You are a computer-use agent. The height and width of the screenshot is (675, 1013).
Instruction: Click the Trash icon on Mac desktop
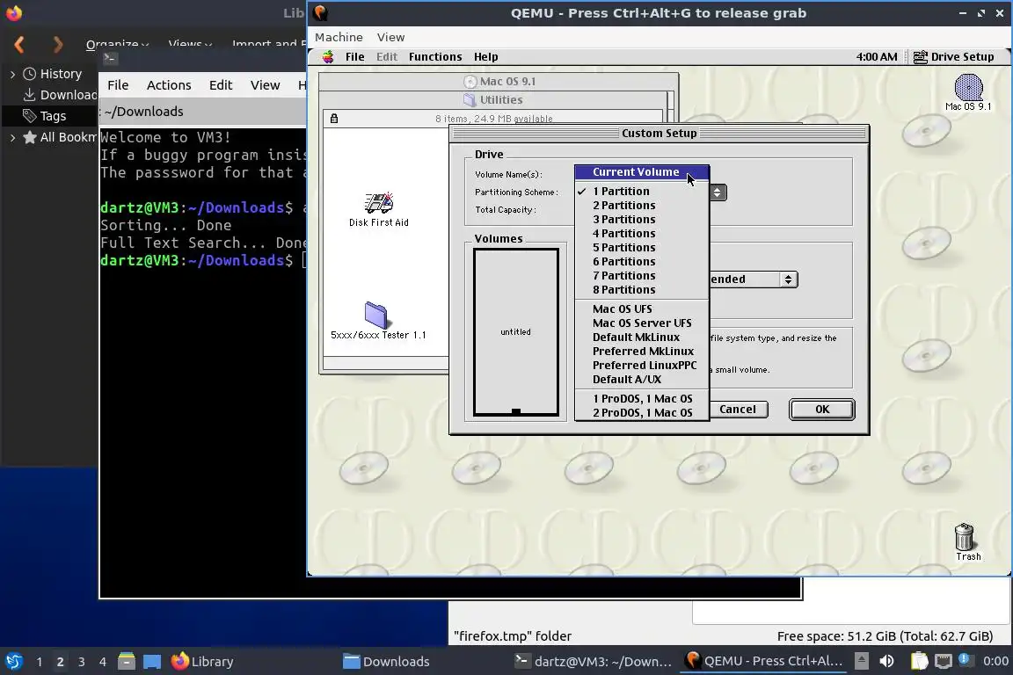coord(964,537)
